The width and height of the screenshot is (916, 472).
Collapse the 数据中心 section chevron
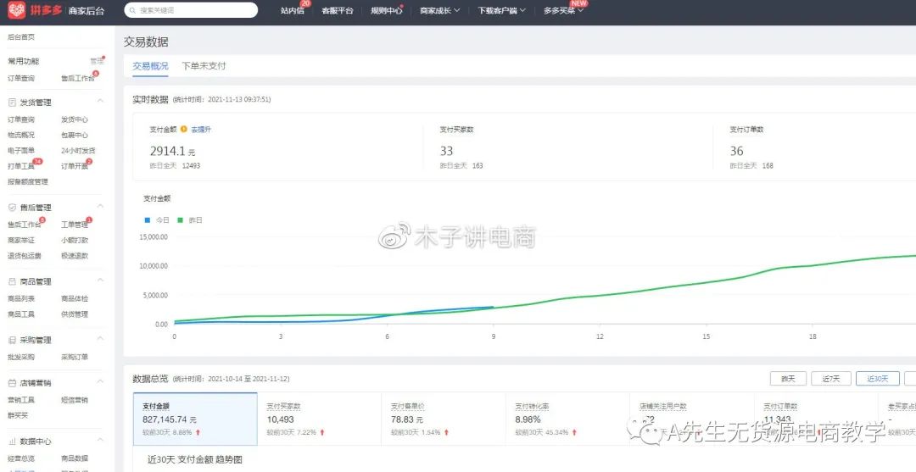[x=100, y=440]
